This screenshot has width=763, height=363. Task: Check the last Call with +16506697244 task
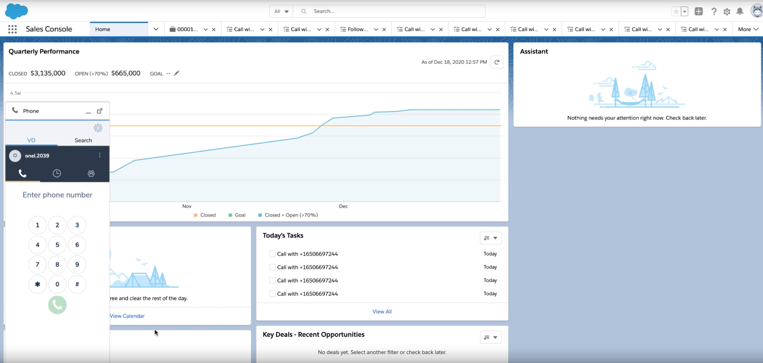click(272, 294)
